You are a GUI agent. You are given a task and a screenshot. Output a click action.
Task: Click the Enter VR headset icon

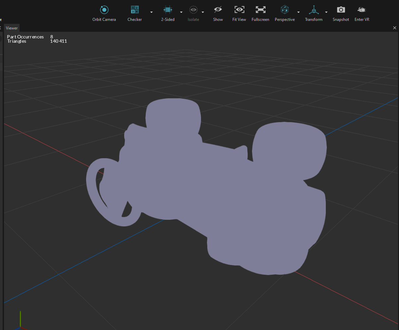pyautogui.click(x=362, y=10)
